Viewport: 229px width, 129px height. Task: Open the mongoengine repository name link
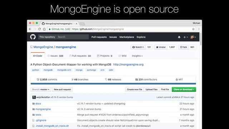click(66, 47)
